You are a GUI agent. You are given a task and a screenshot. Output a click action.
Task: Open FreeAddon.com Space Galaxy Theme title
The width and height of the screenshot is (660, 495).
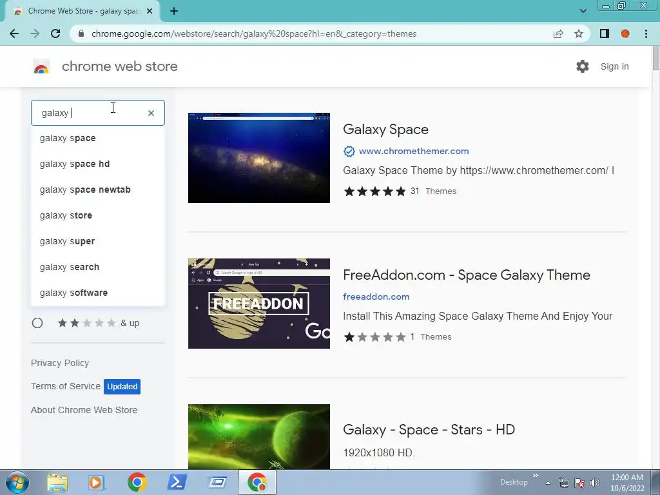[x=467, y=275]
